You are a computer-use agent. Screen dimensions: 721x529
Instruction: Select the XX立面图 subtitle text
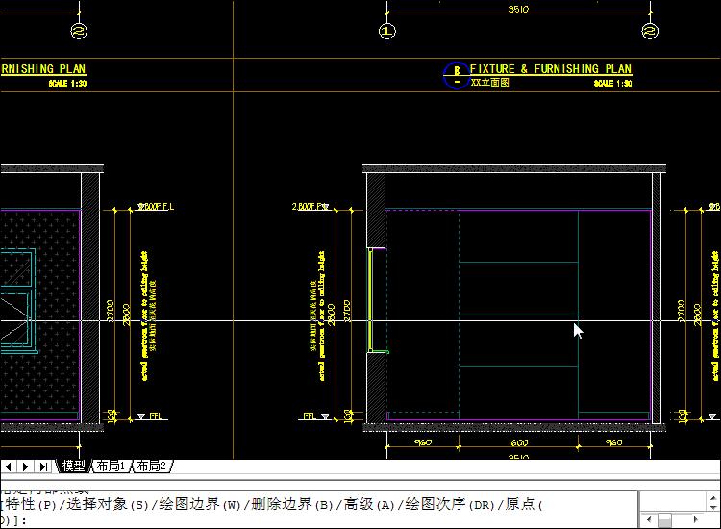click(x=489, y=83)
